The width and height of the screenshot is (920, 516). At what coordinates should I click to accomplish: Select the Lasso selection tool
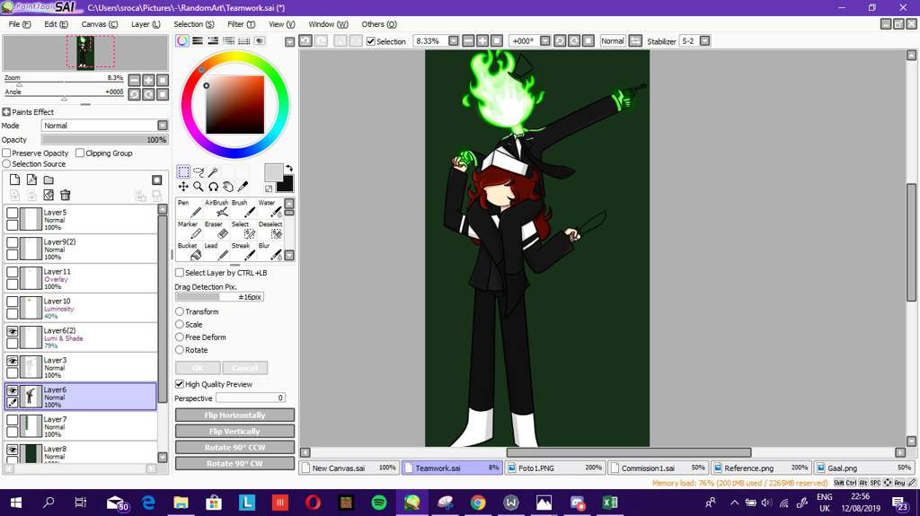pyautogui.click(x=198, y=171)
